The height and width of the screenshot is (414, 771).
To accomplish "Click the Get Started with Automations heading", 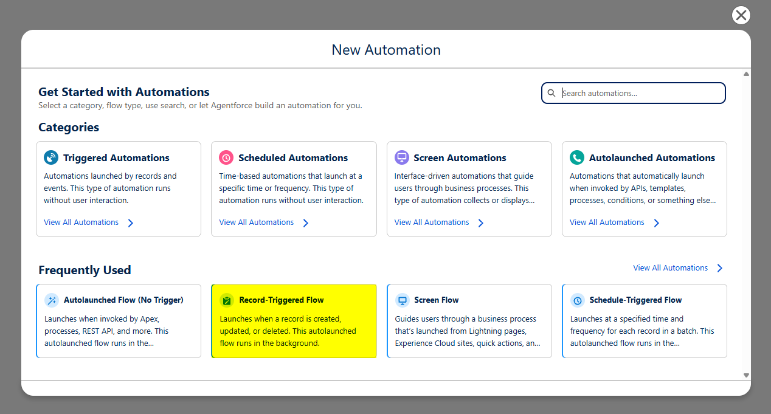I will point(123,92).
